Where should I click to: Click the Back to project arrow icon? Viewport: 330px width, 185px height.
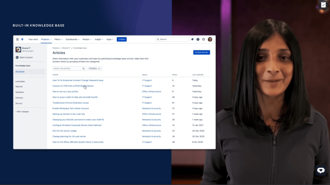click(x=17, y=57)
